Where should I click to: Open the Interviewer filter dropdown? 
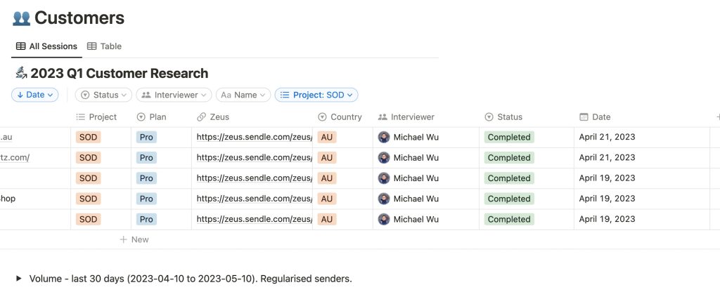point(174,95)
